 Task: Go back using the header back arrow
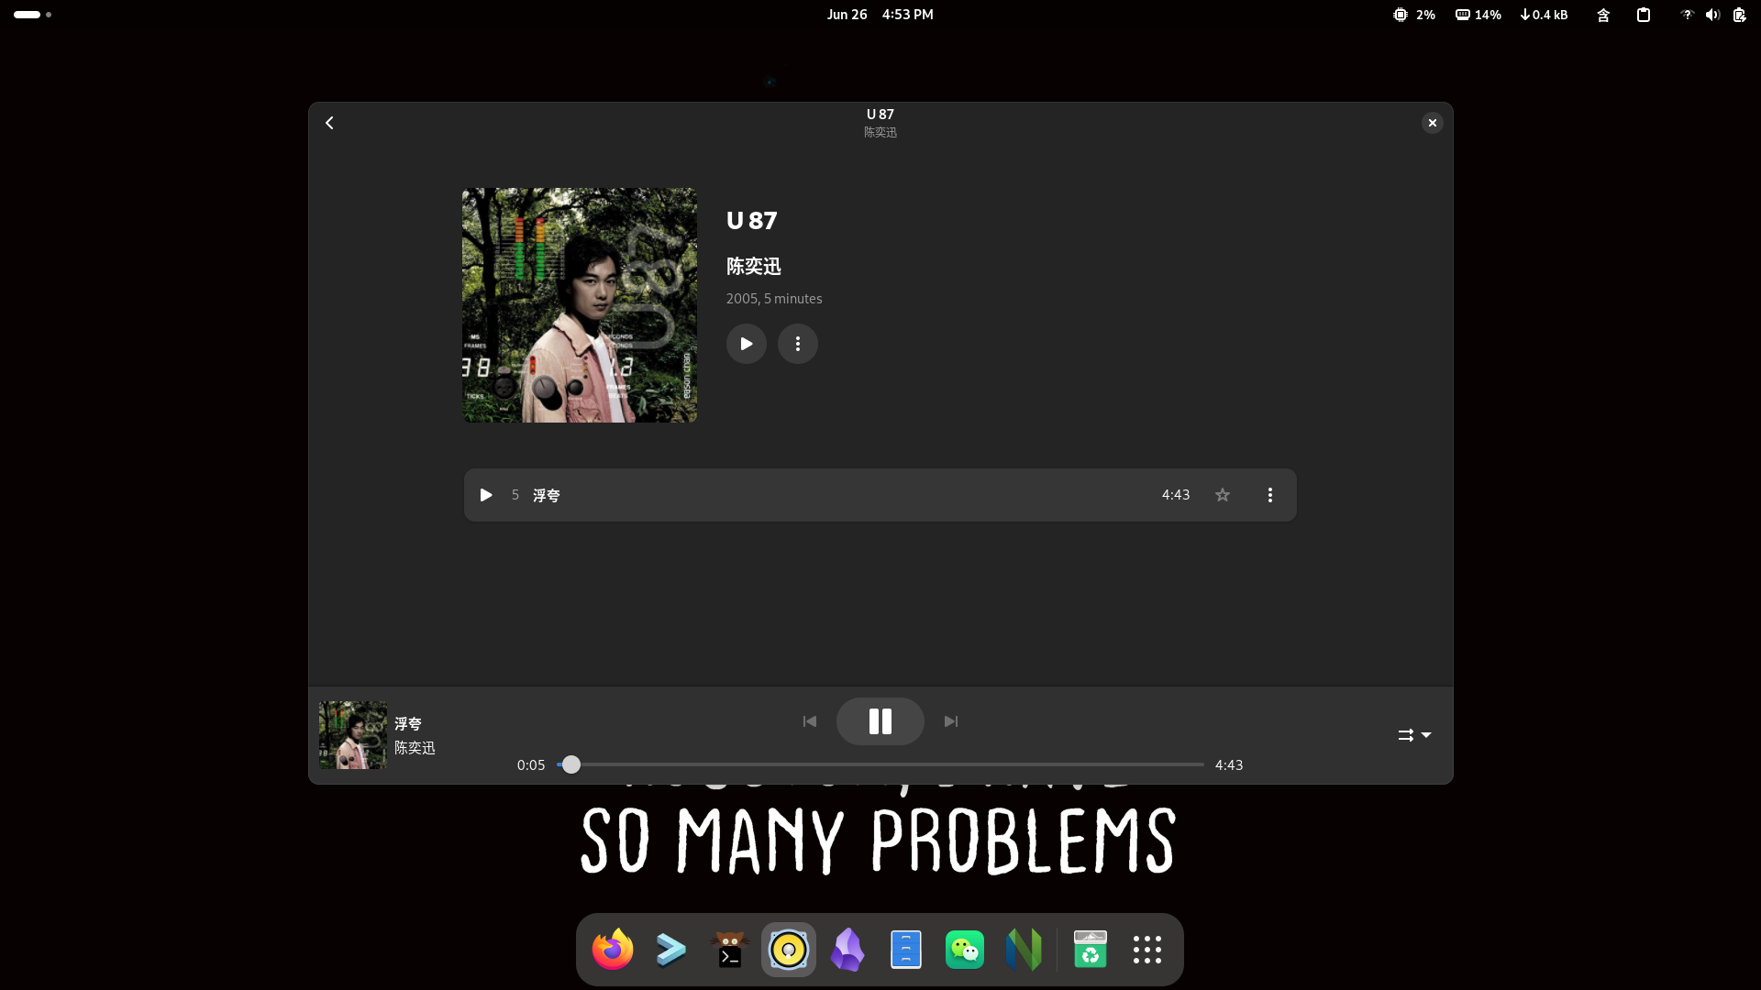[x=329, y=123]
